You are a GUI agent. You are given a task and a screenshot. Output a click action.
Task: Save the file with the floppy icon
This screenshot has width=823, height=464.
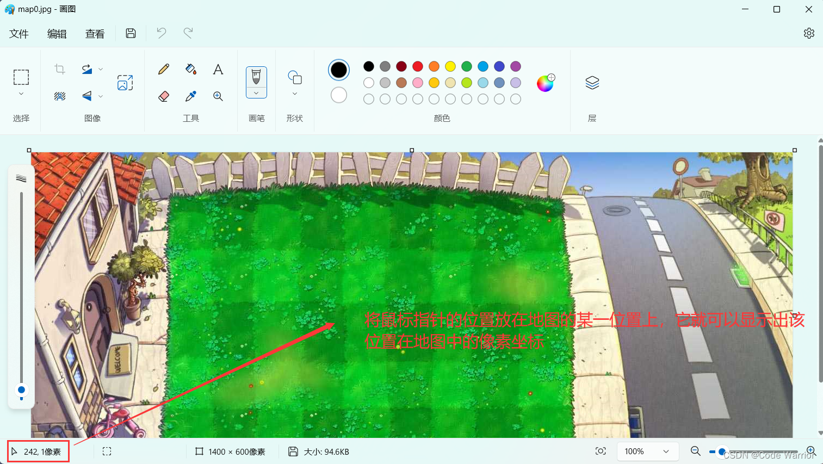click(x=131, y=33)
